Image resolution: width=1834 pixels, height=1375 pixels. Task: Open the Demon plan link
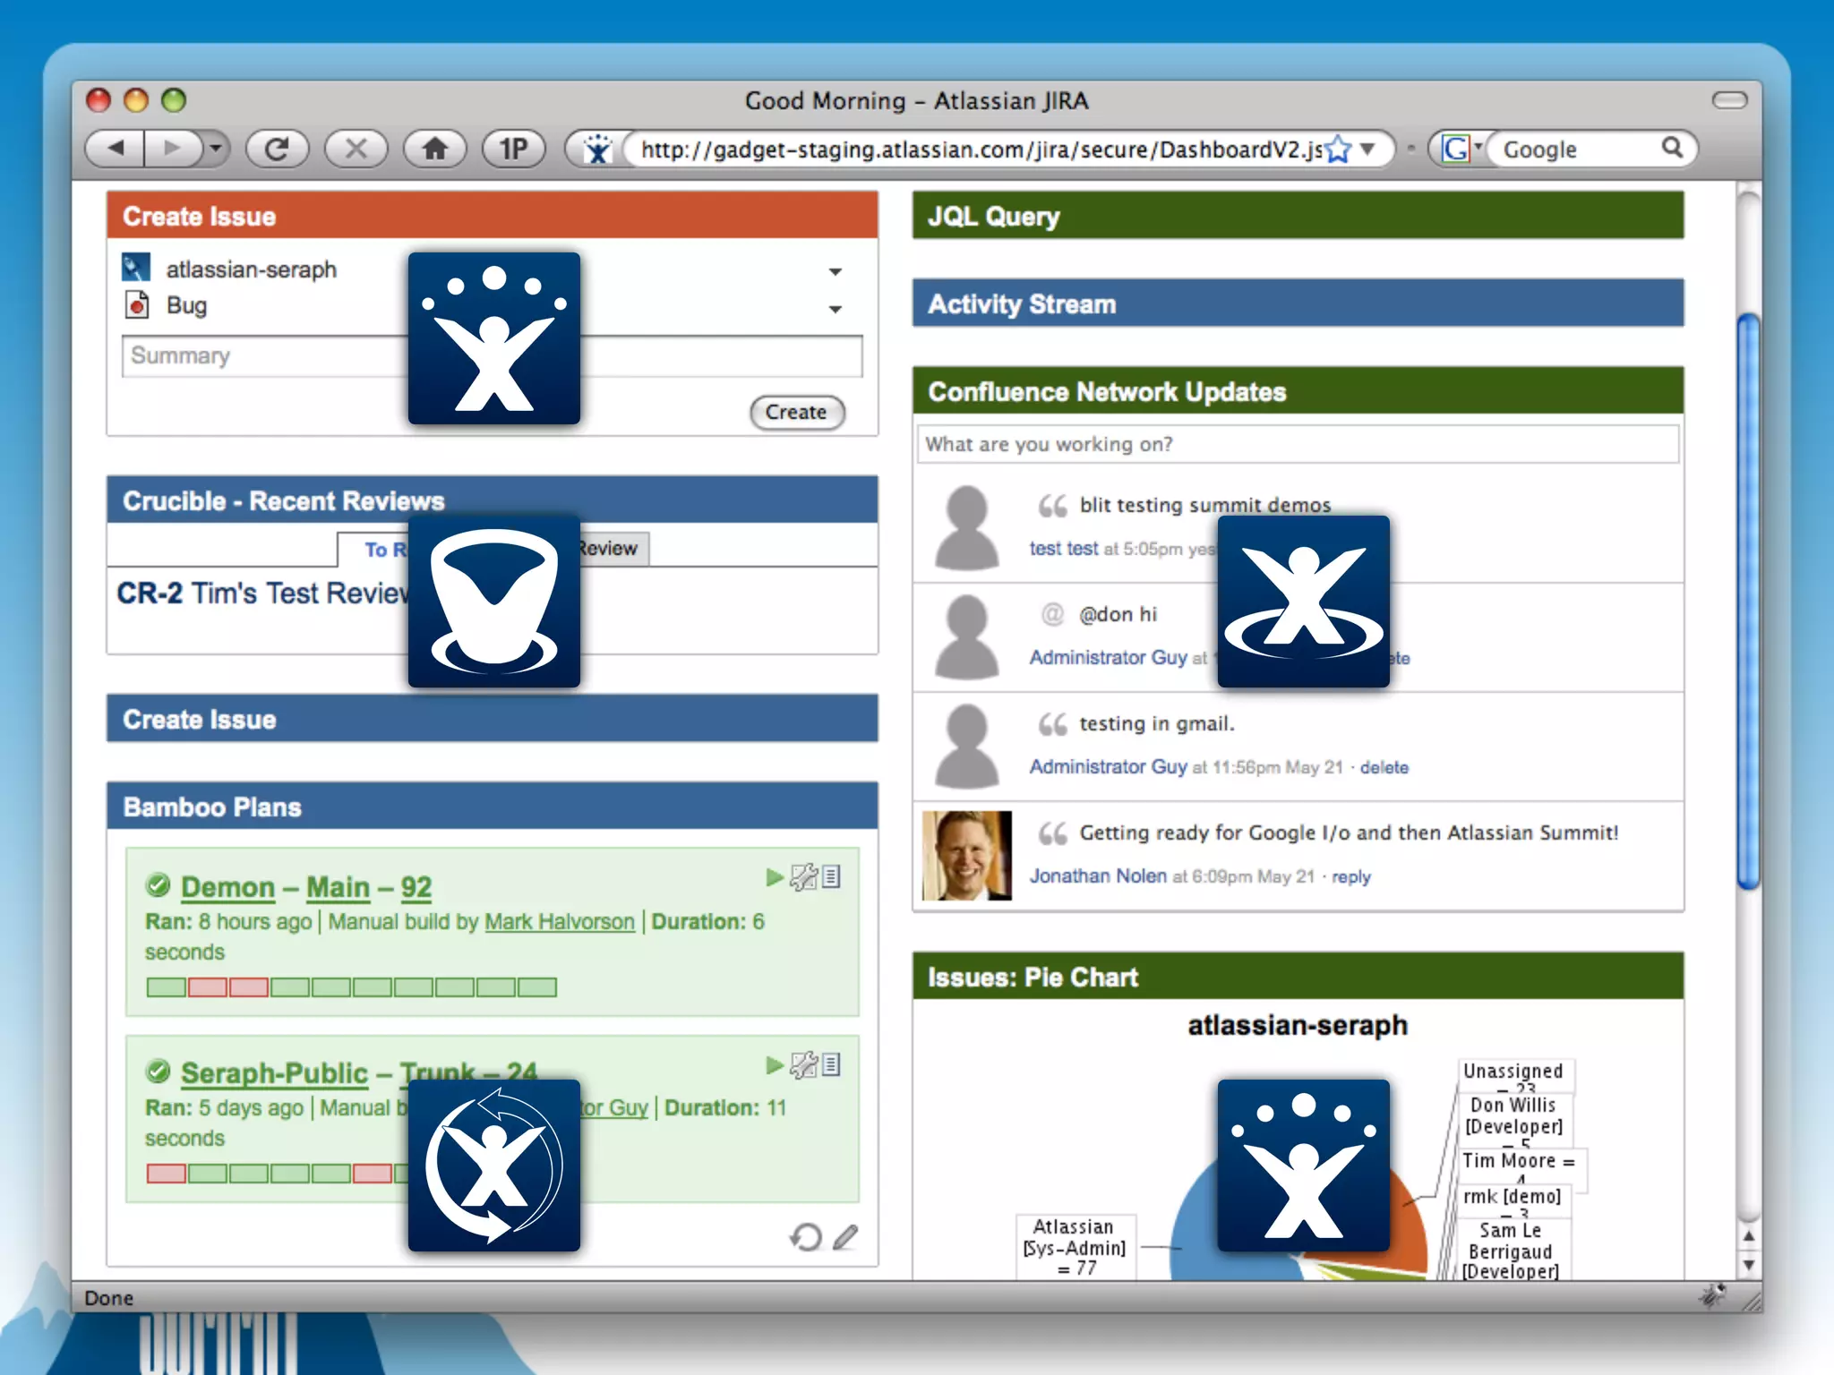click(227, 887)
